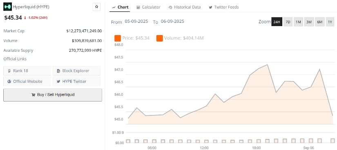Click the last volume bar on the chart
337x150 pixels.
(333, 141)
